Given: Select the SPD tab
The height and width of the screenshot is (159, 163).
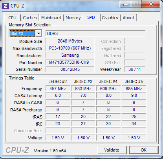Looking at the screenshot, I should click(91, 17).
